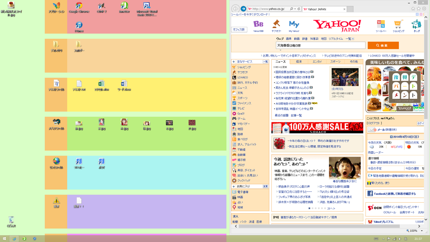Image resolution: width=430 pixels, height=242 pixels.
Task: Switch search type to 画像
Action: 289,39
